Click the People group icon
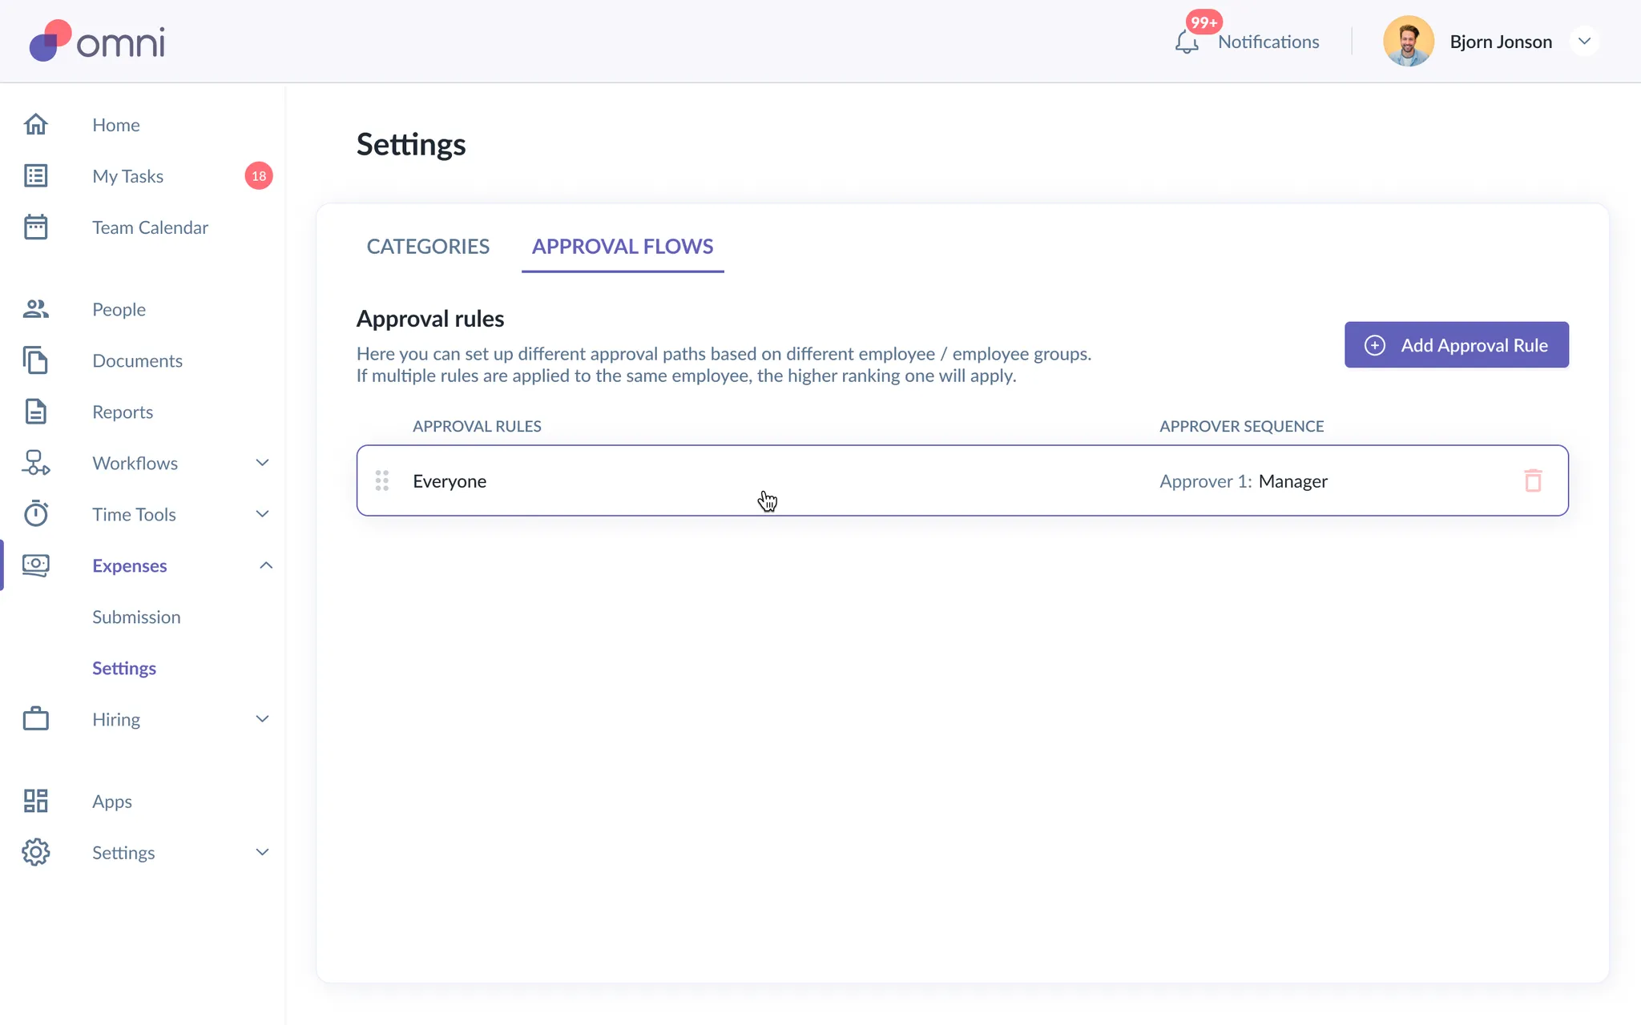1641x1025 pixels. (x=36, y=309)
